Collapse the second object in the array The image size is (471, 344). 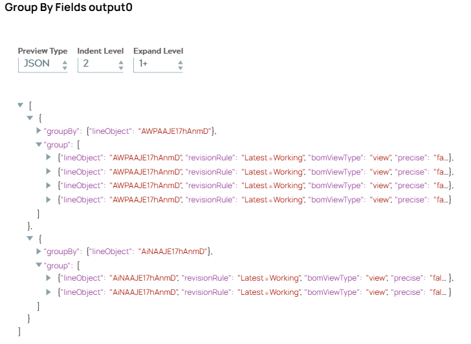point(30,239)
